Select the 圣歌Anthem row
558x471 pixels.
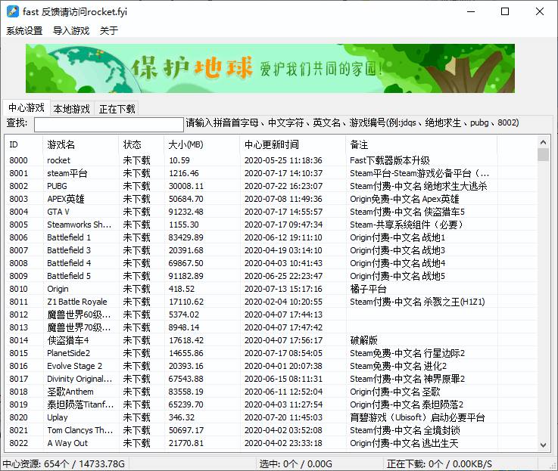click(270, 392)
